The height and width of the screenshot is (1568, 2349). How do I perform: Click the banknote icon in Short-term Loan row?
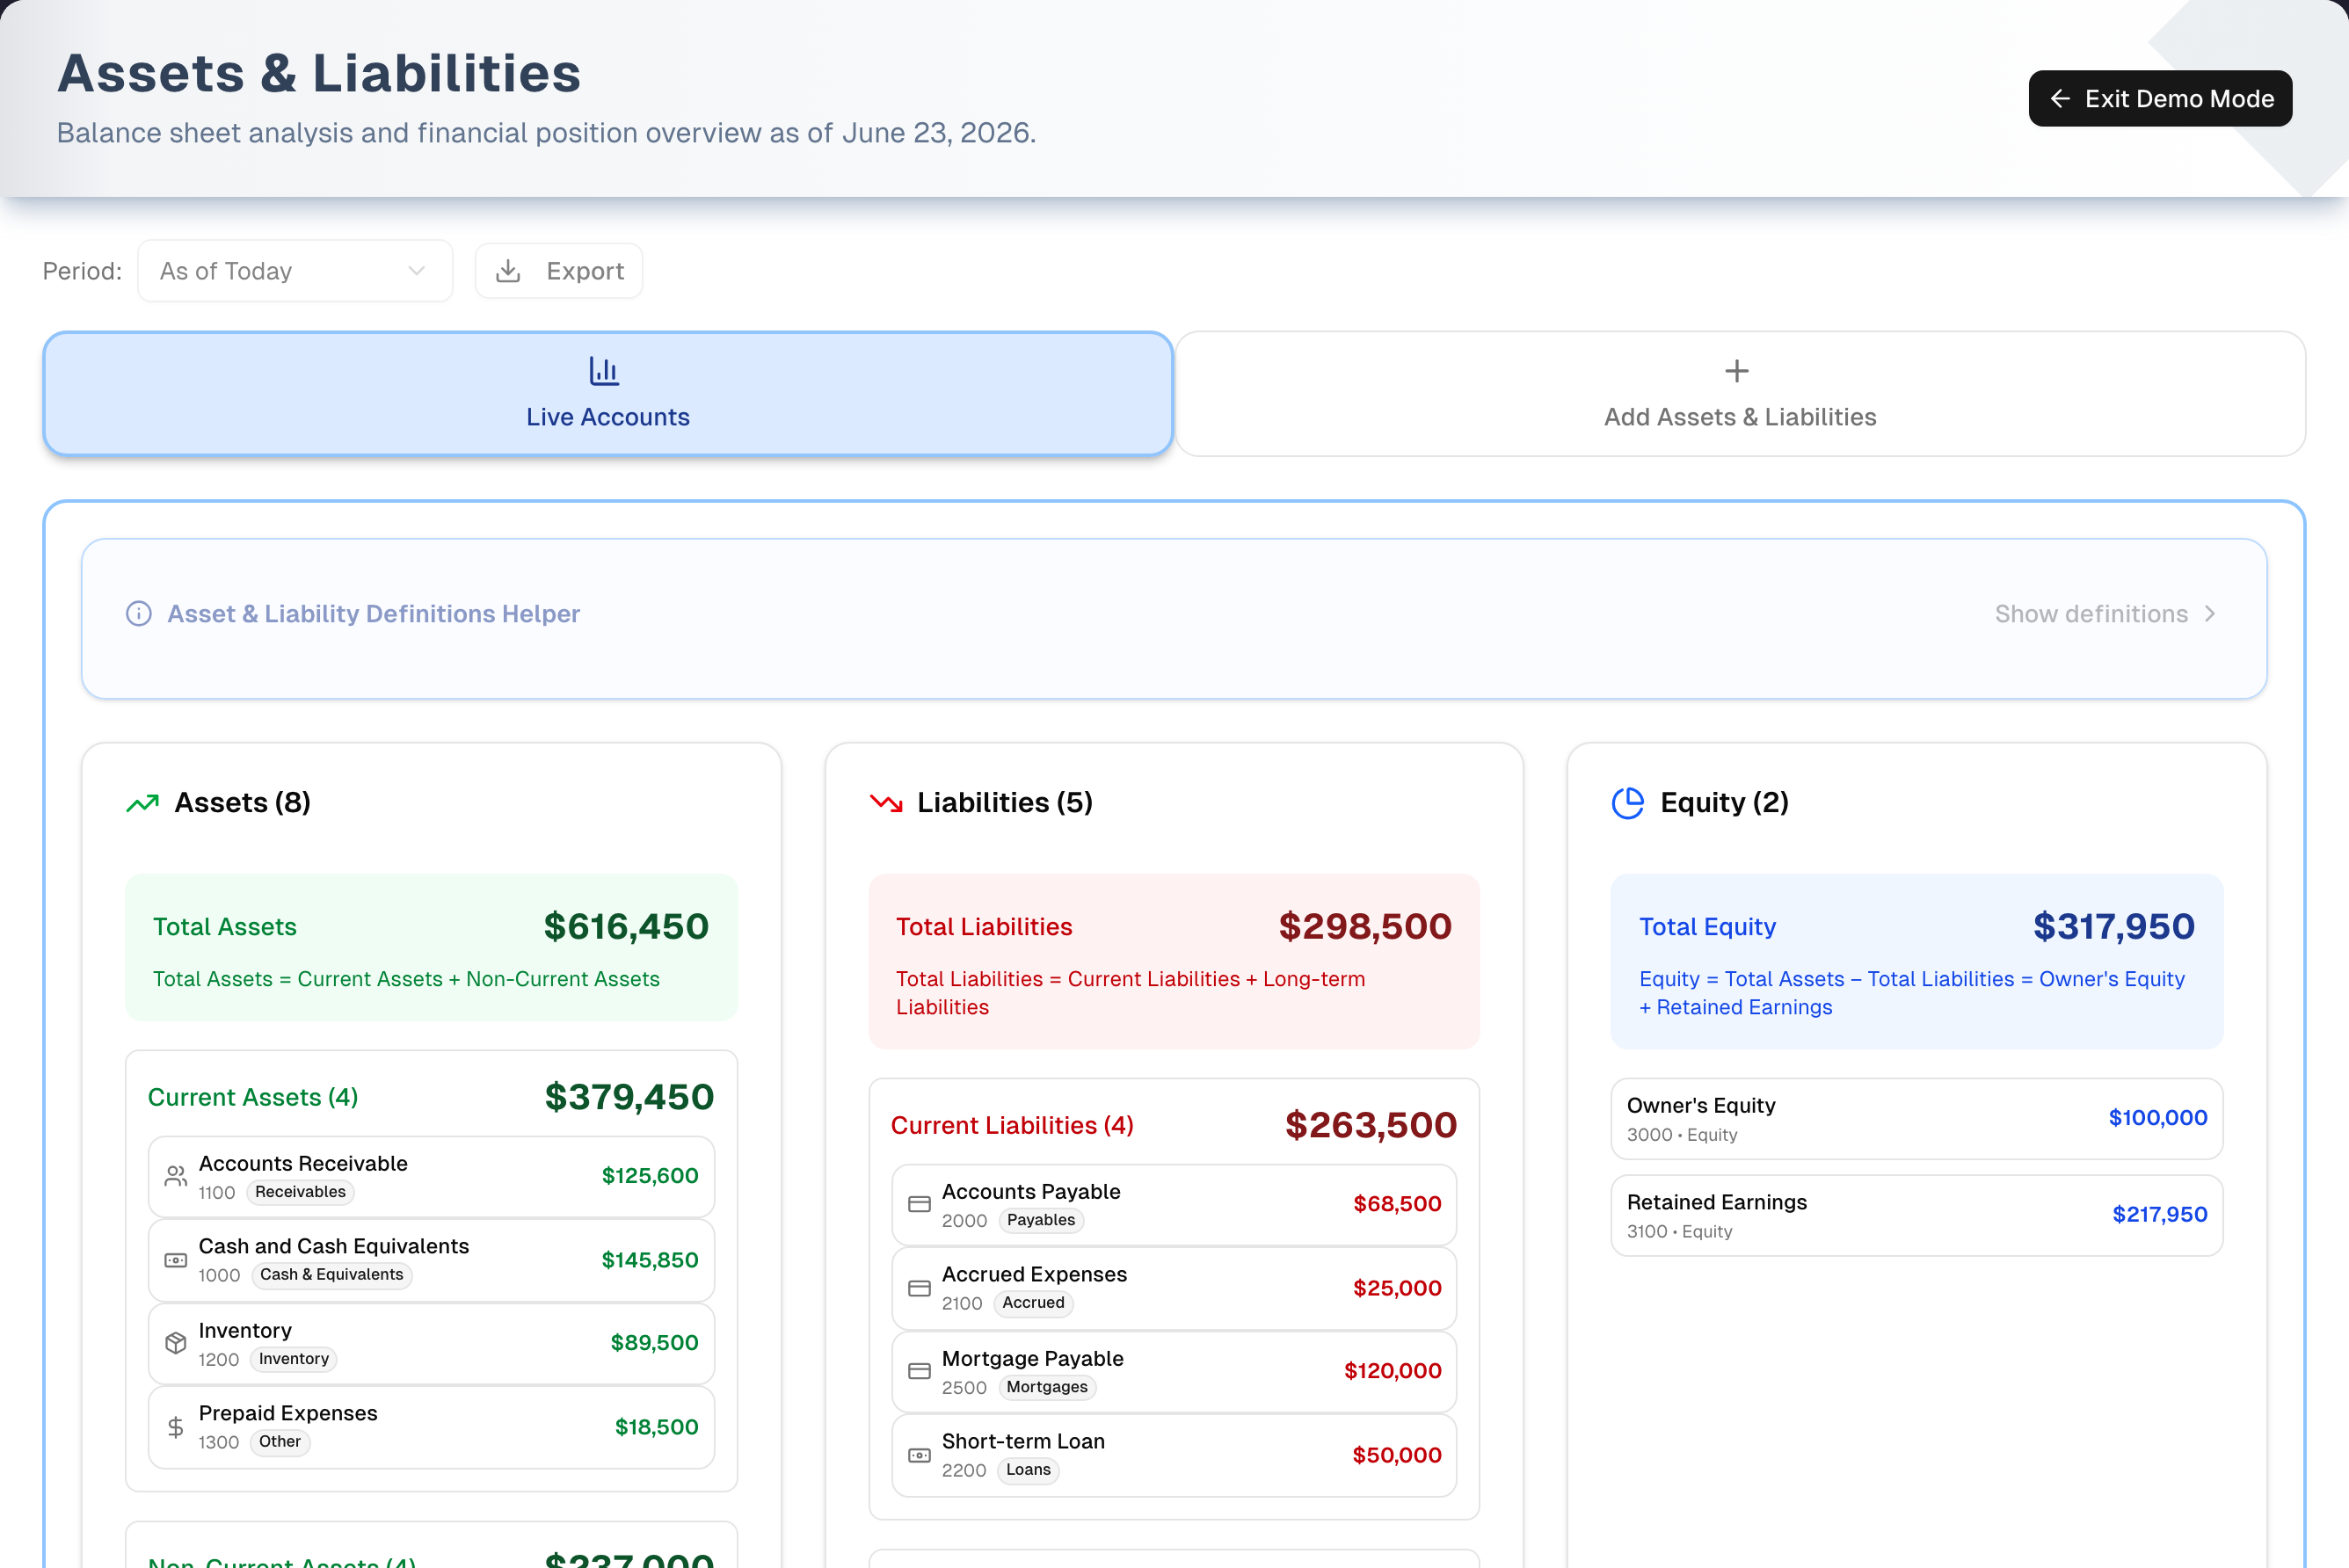[919, 1455]
